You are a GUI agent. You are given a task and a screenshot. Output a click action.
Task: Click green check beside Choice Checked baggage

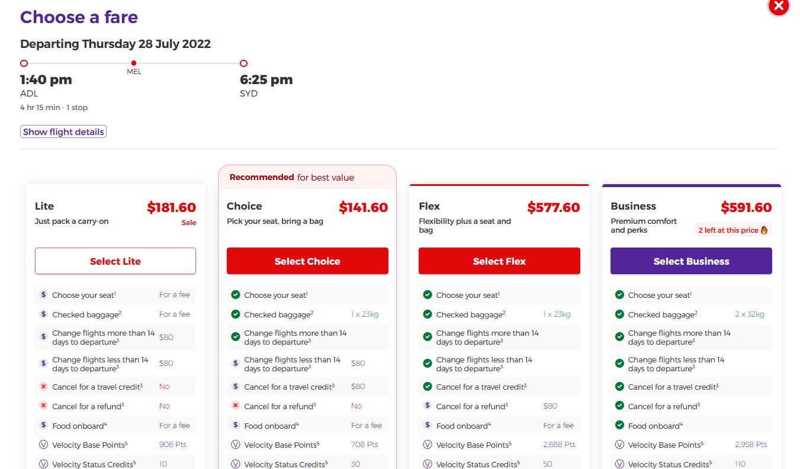[x=235, y=314]
